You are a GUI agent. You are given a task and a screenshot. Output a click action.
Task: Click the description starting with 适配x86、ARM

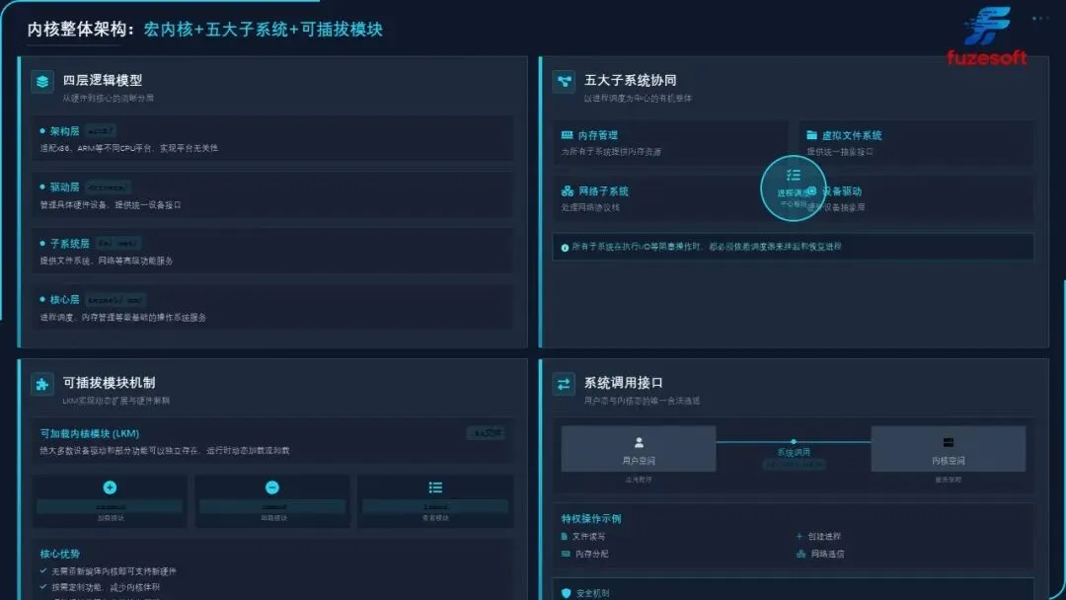129,148
